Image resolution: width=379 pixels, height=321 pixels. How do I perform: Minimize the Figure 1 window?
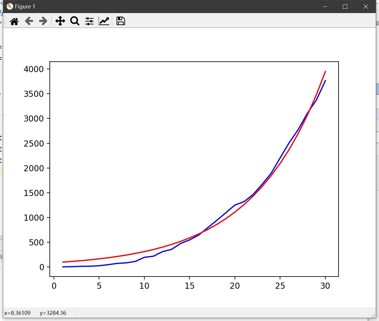click(x=325, y=6)
